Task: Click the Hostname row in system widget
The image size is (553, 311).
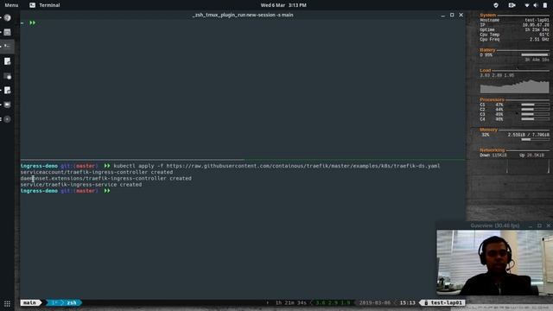Action: [x=514, y=20]
